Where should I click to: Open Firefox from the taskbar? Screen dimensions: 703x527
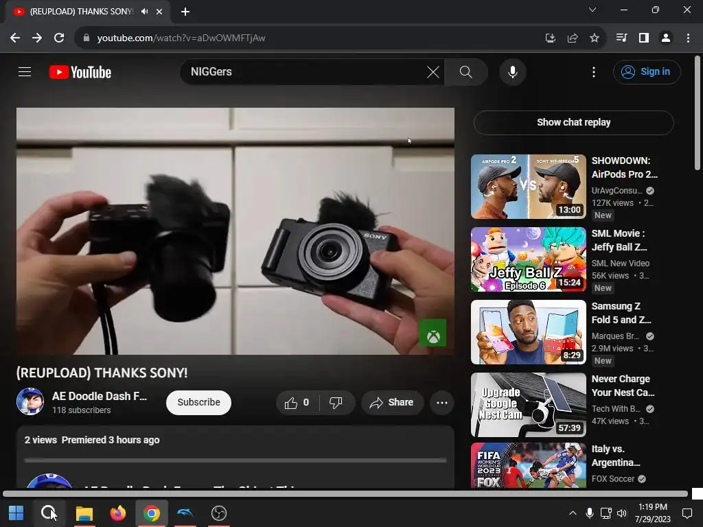click(x=118, y=513)
